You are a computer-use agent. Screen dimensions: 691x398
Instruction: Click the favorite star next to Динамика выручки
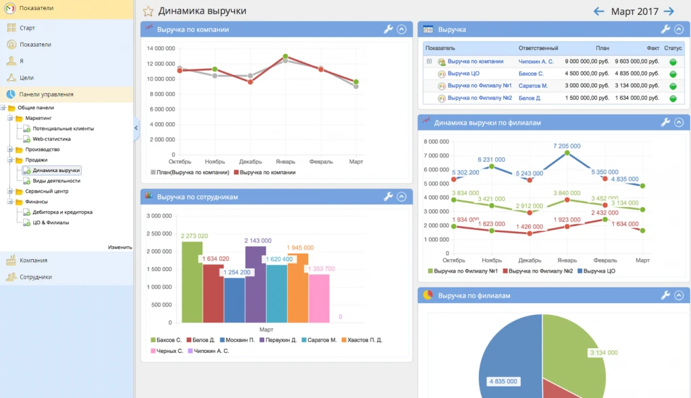[148, 11]
